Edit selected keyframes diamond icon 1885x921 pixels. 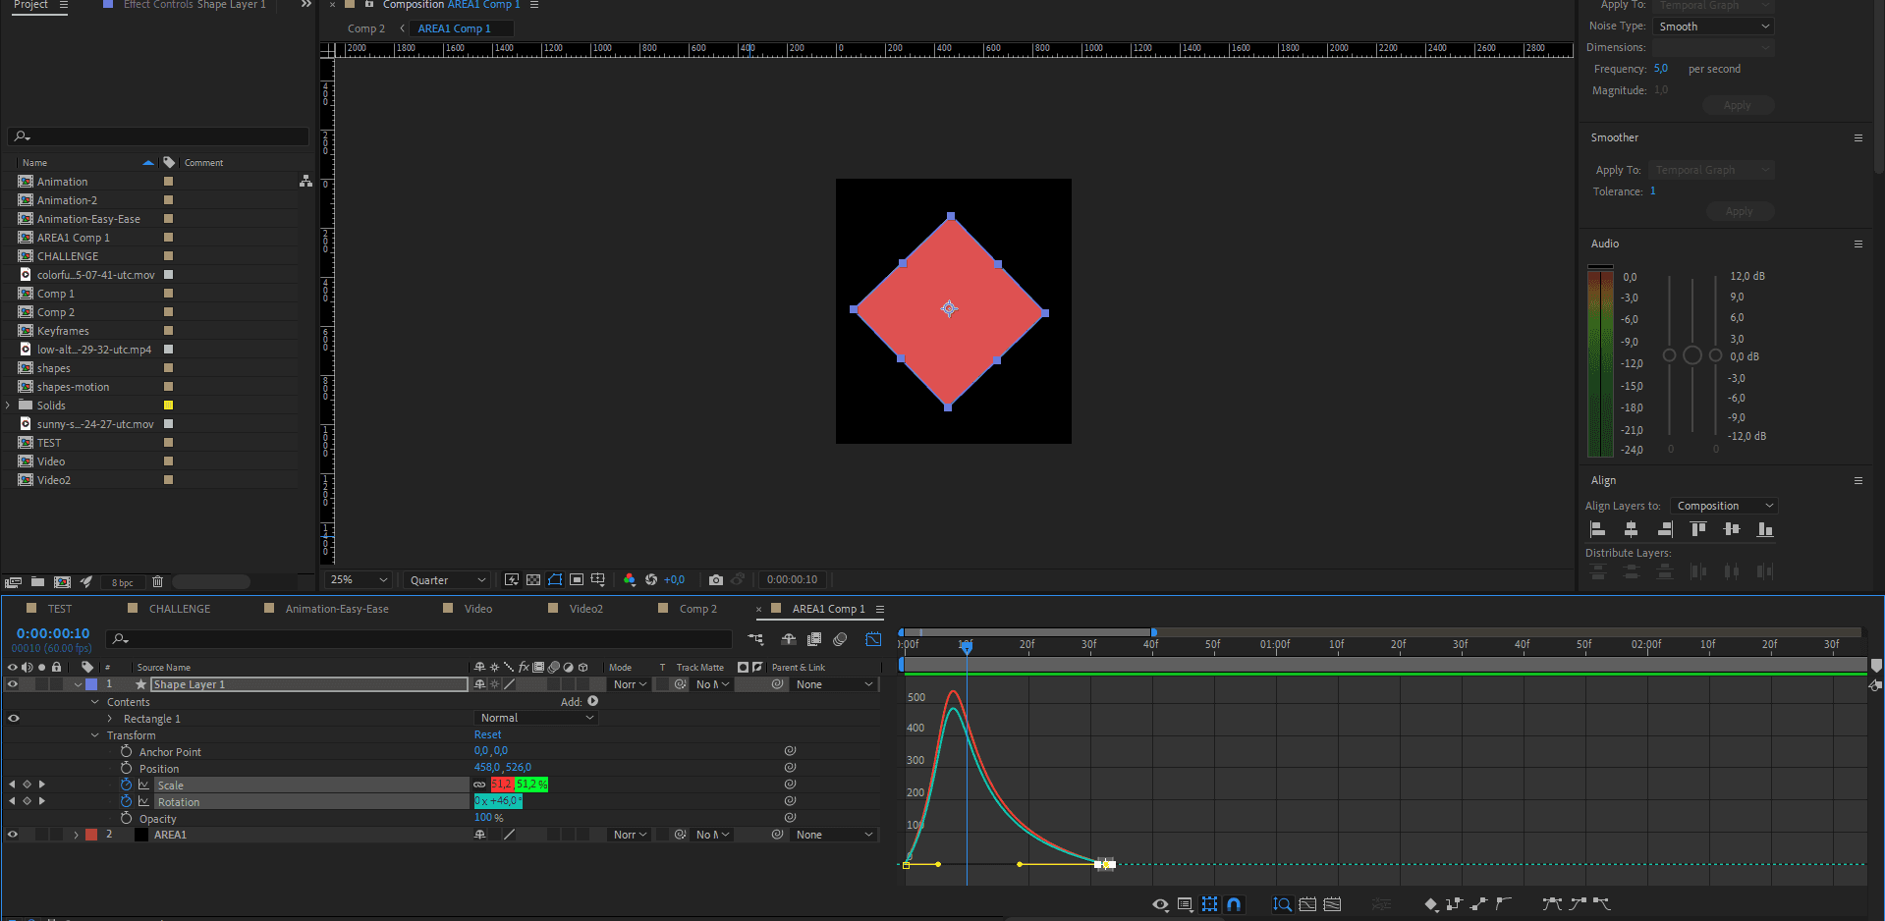click(x=1431, y=904)
